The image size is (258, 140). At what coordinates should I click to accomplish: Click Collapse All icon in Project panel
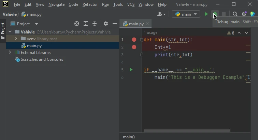click(95, 24)
